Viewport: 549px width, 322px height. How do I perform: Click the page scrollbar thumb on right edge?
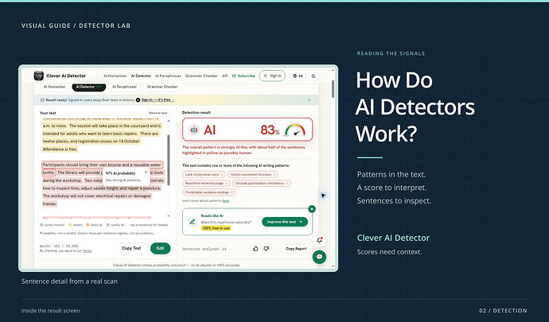click(x=333, y=88)
